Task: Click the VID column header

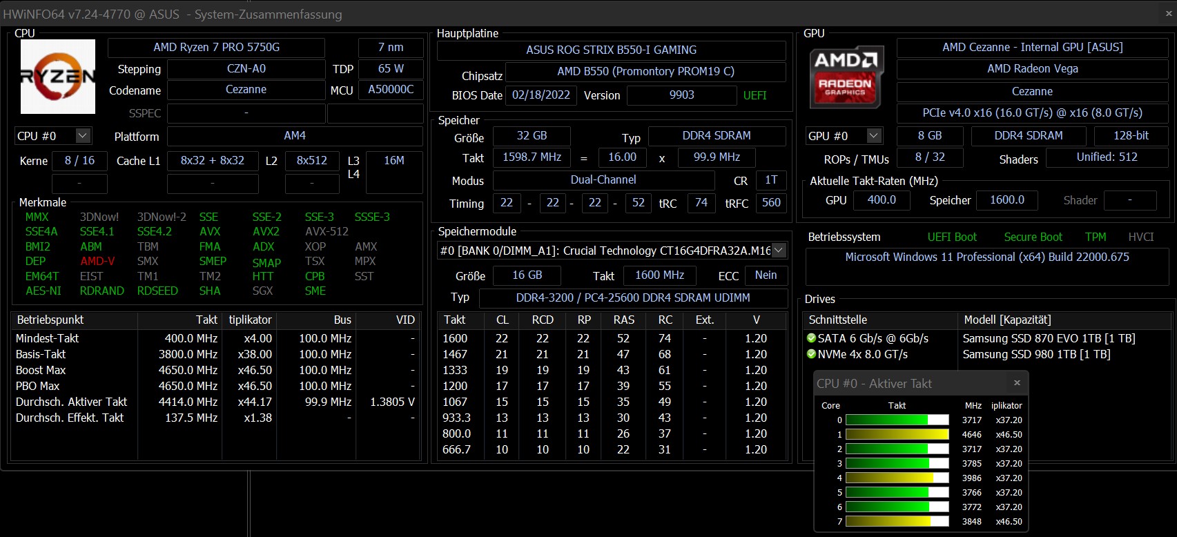Action: pos(387,320)
